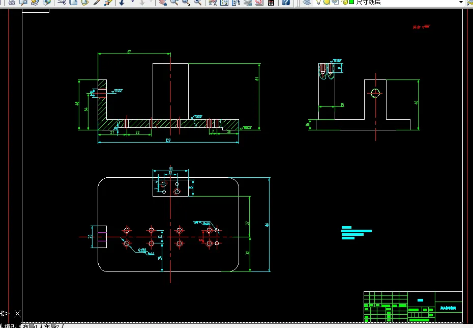This screenshot has height=328, width=473.
Task: Click the Zoom Previous icon
Action: (x=197, y=3)
